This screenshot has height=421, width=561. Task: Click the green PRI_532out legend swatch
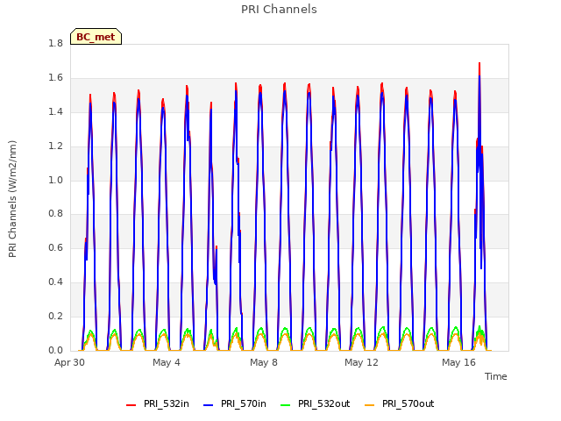pyautogui.click(x=286, y=405)
